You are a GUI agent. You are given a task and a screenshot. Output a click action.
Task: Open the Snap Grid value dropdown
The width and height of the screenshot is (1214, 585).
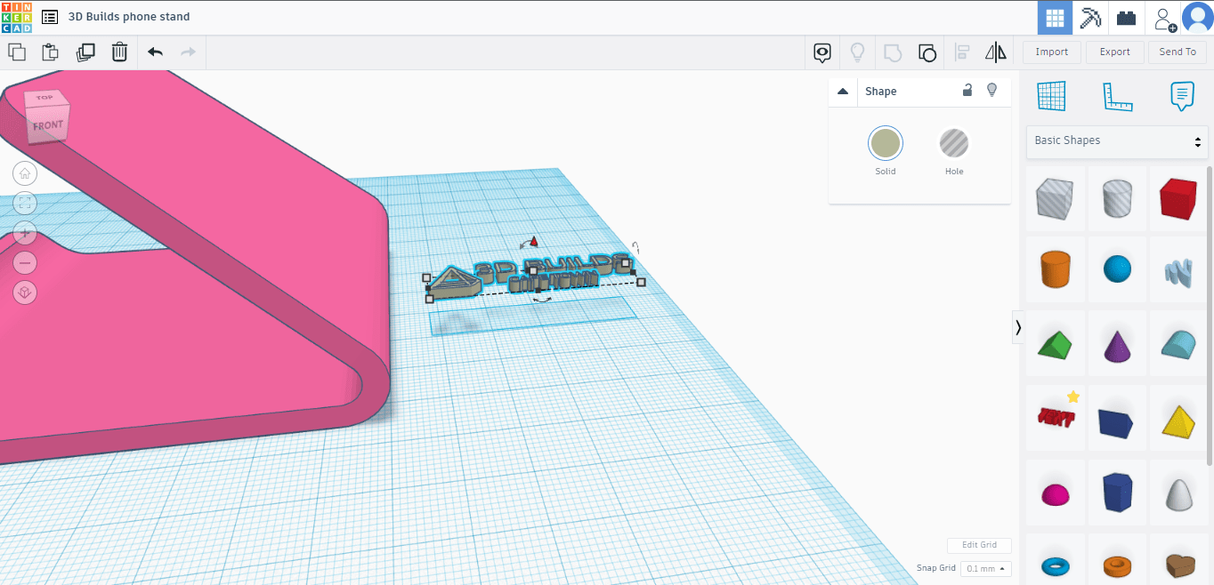click(986, 568)
